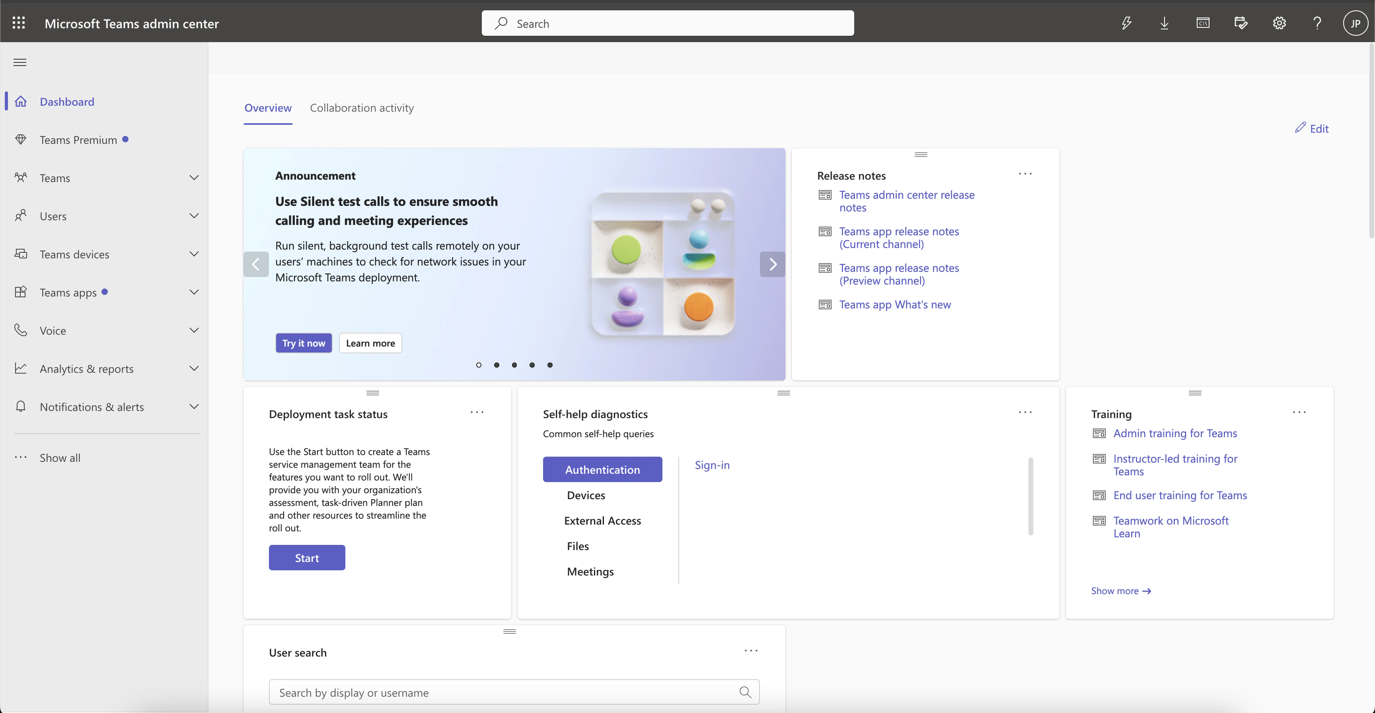Open the JP account avatar
This screenshot has width=1375, height=713.
pos(1355,23)
